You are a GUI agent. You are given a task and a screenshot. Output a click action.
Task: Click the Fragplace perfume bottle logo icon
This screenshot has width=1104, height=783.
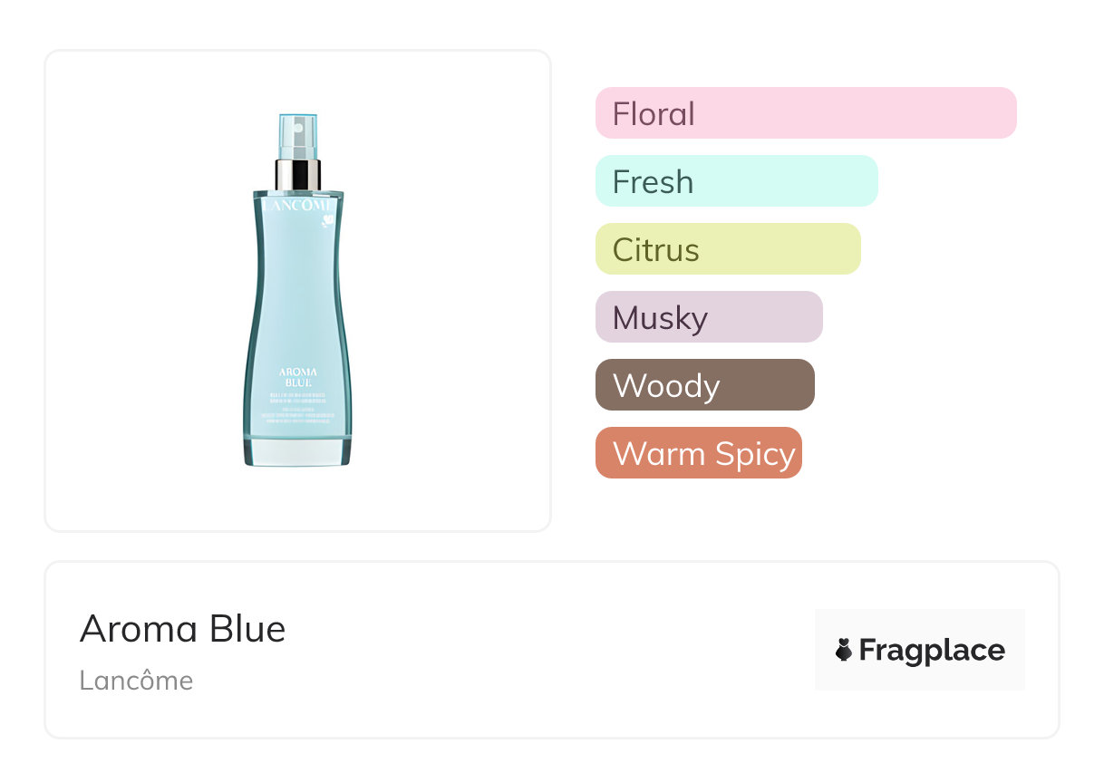[x=844, y=650]
